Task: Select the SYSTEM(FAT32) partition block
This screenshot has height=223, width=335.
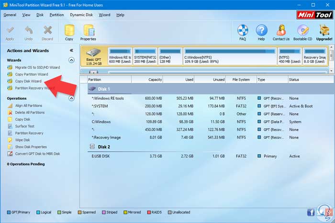Action: (145, 56)
